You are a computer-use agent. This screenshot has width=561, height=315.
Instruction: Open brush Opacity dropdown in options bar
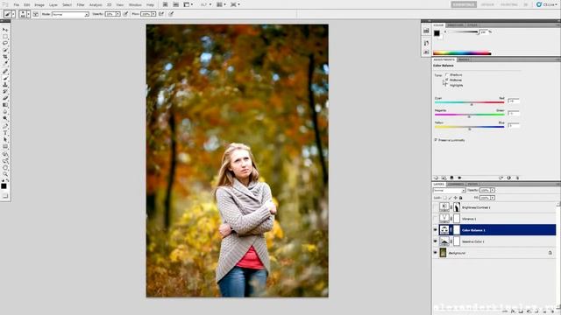pyautogui.click(x=118, y=14)
